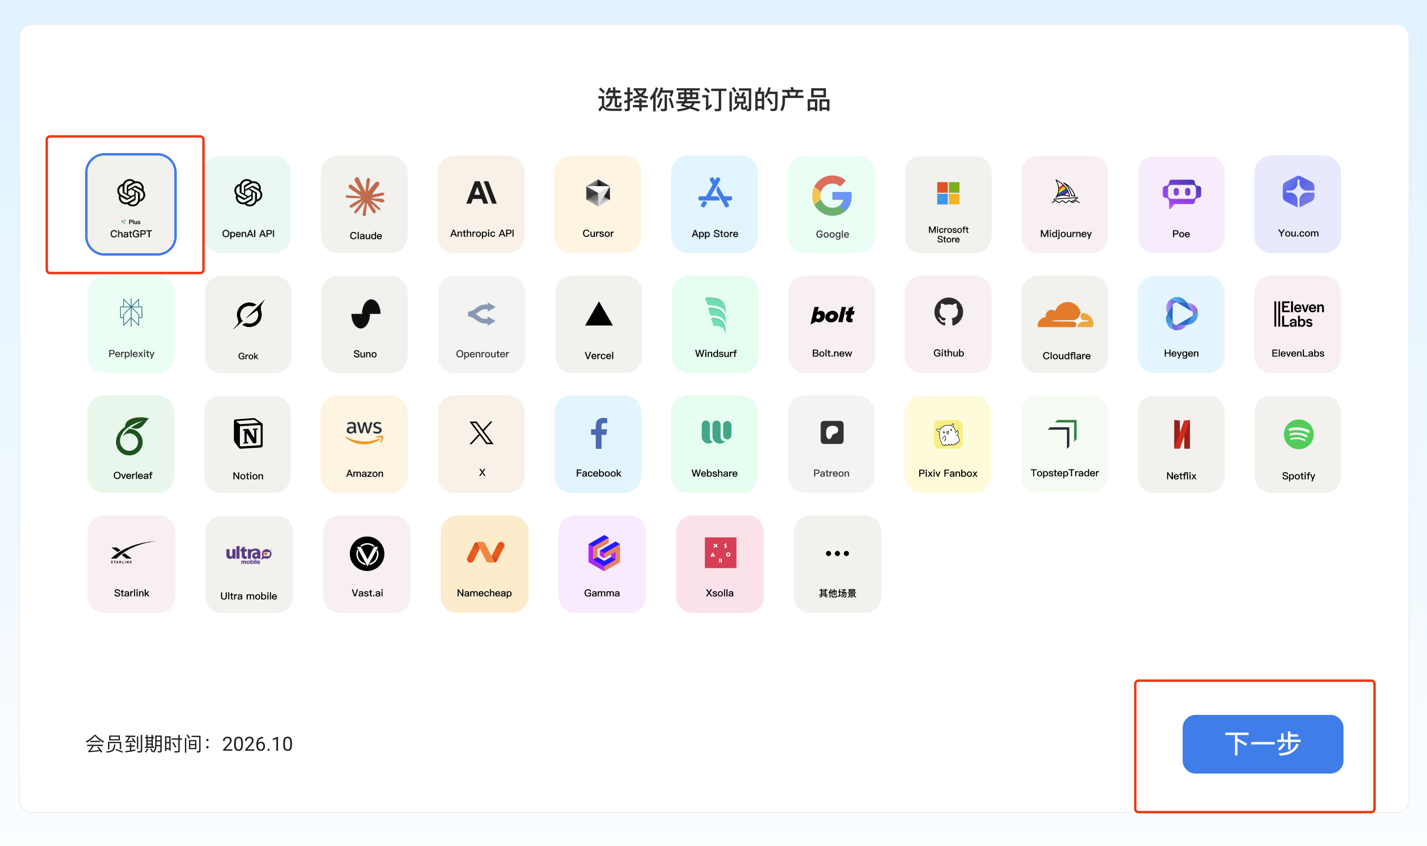Viewport: 1427px width, 846px height.
Task: Select the Starlink tile
Action: coord(131,564)
